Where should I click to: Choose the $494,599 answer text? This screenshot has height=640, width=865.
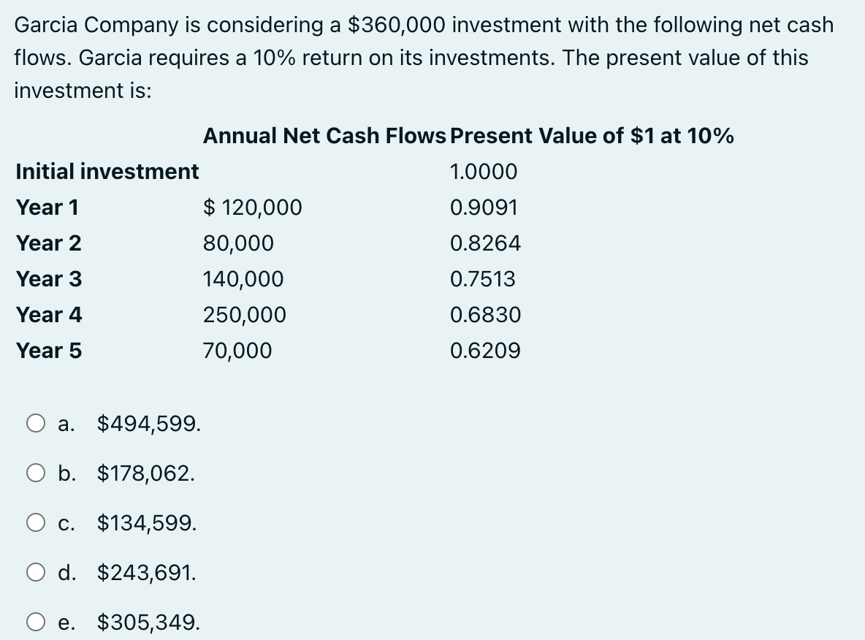149,424
